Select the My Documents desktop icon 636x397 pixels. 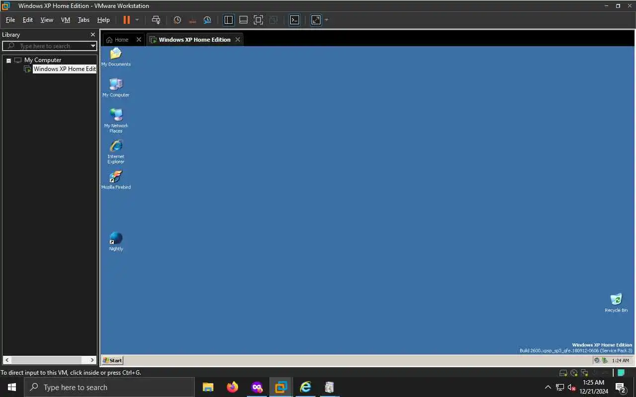point(116,57)
